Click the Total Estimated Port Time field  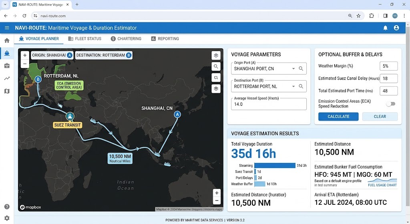click(388, 91)
